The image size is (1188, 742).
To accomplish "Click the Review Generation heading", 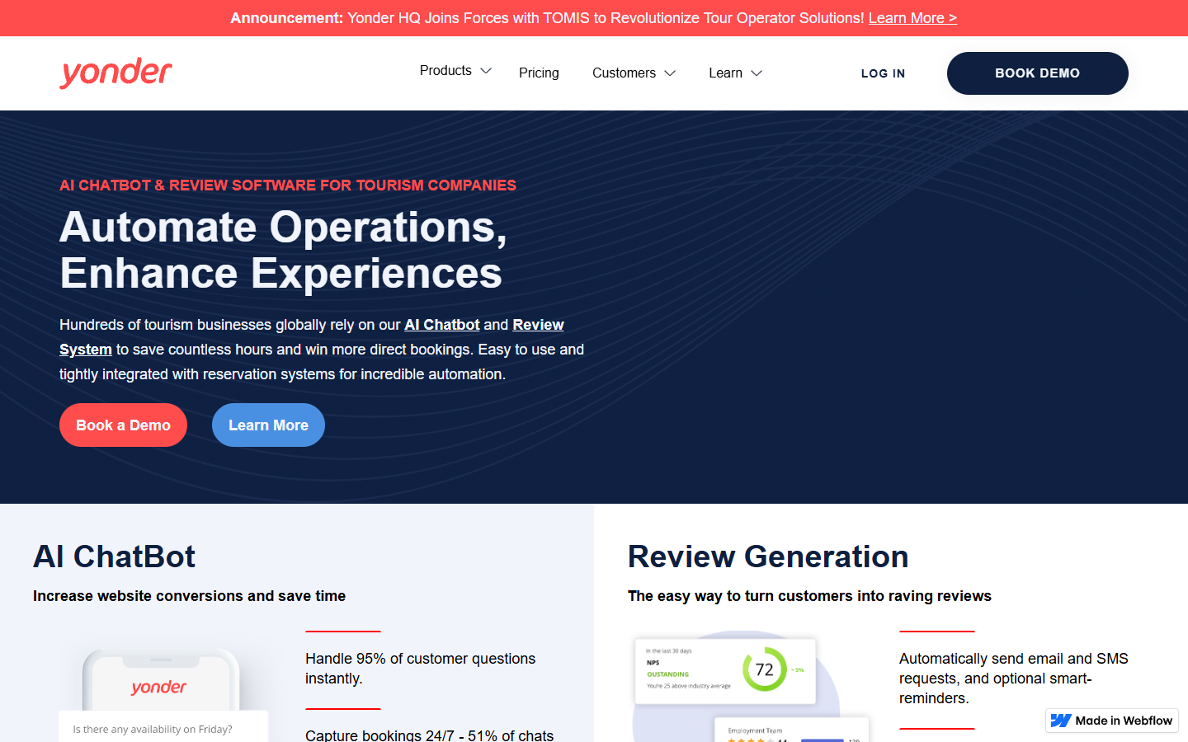I will tap(768, 556).
